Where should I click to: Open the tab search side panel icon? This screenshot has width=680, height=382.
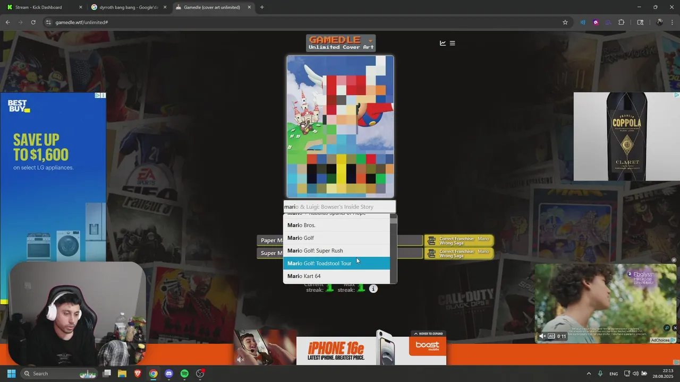pyautogui.click(x=640, y=22)
